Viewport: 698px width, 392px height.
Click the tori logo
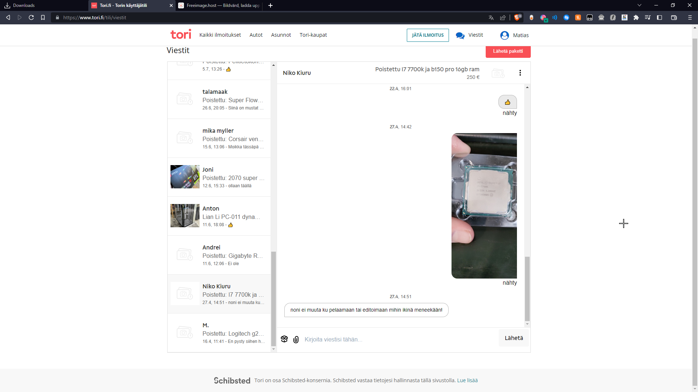tap(181, 35)
